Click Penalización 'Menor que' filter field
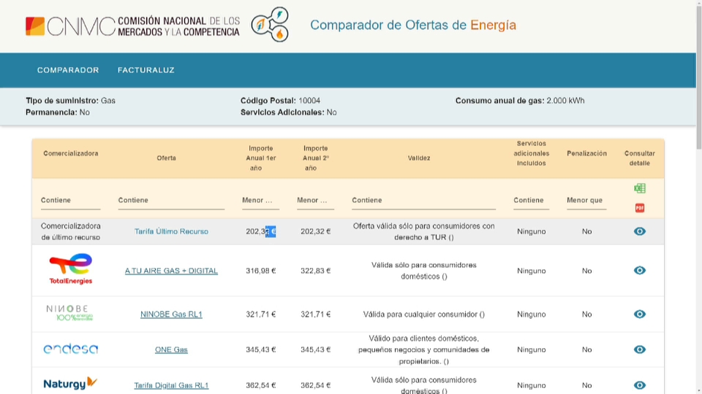702x394 pixels. tap(586, 201)
